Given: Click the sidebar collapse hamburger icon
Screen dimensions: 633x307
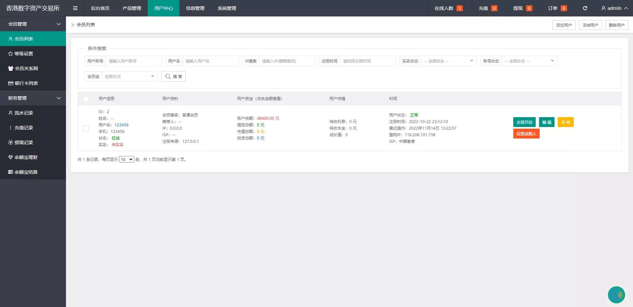Looking at the screenshot, I should coord(75,8).
